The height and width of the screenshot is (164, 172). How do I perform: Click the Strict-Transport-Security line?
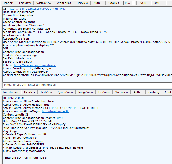point(46,128)
